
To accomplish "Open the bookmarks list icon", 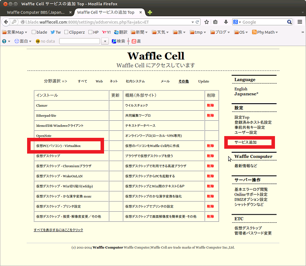I will pyautogui.click(x=215, y=22).
